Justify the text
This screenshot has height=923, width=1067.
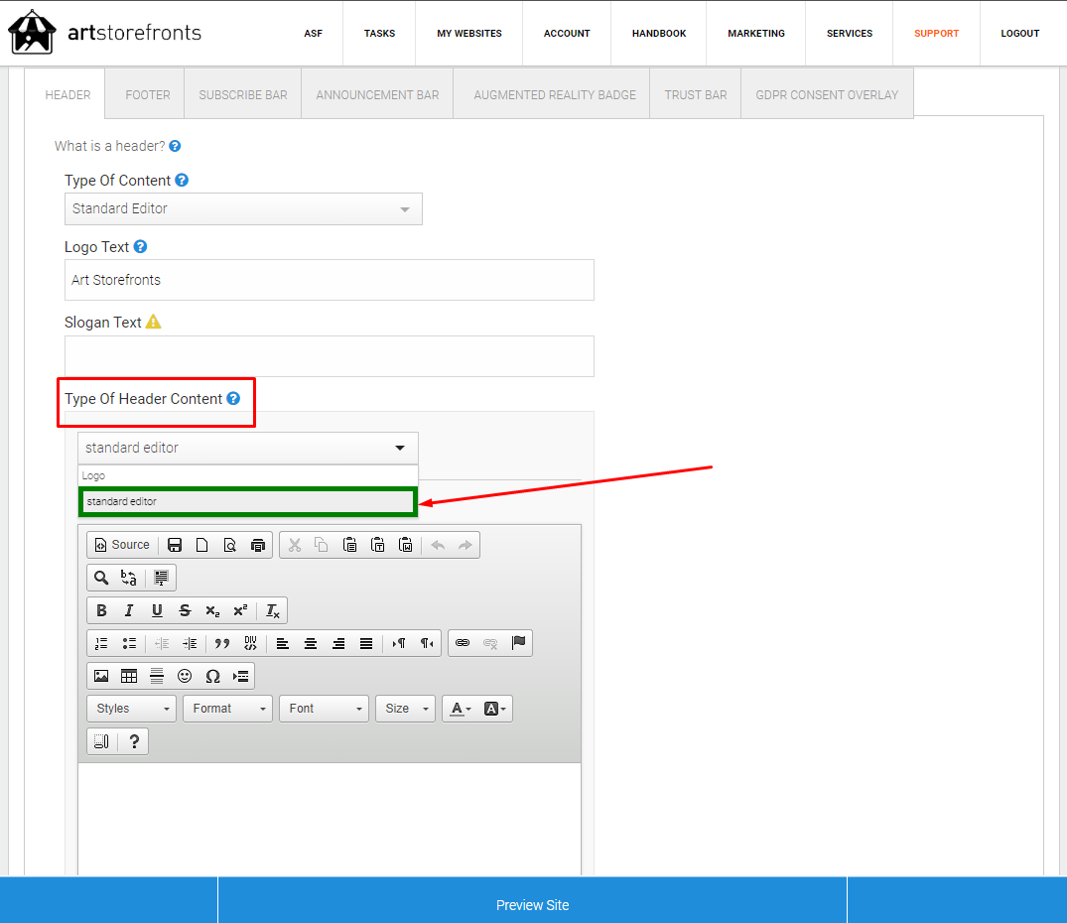click(x=366, y=643)
